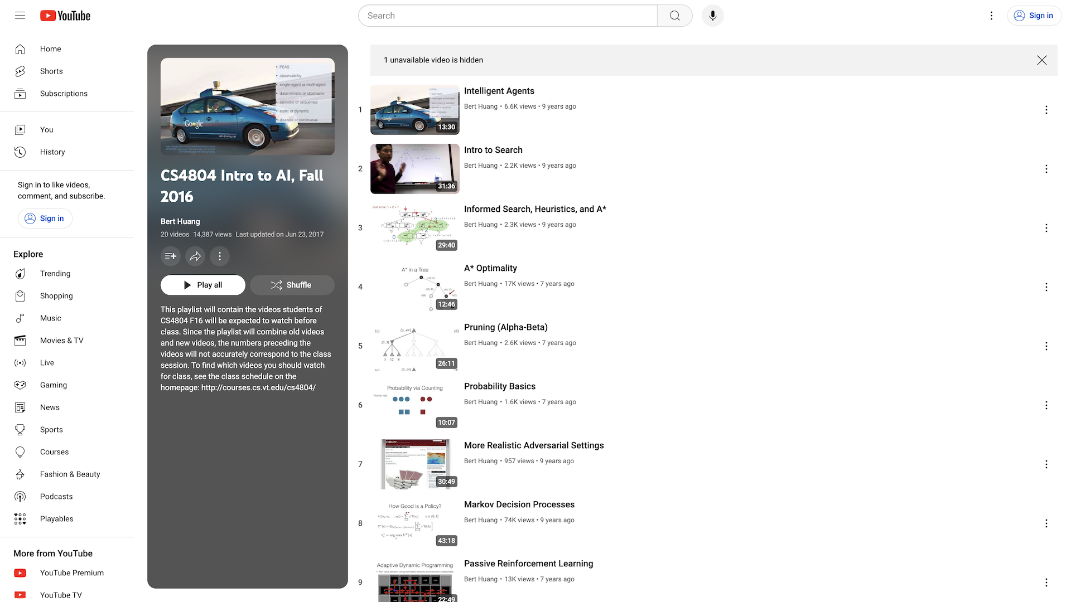
Task: Open Music in Explore
Action: click(67, 318)
